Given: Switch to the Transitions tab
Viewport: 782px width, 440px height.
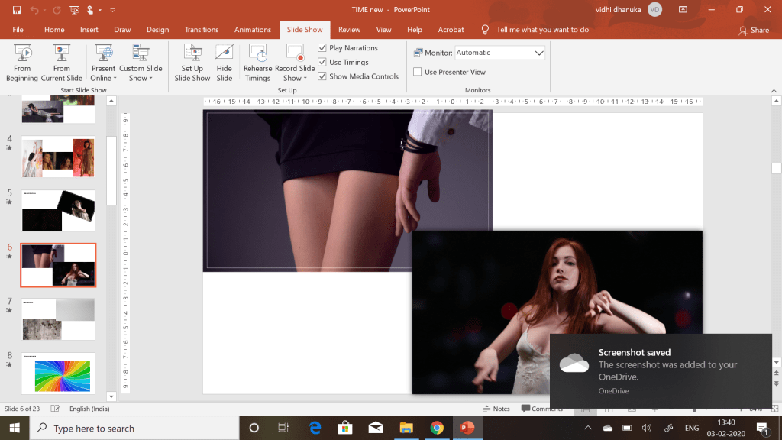Looking at the screenshot, I should pyautogui.click(x=202, y=30).
